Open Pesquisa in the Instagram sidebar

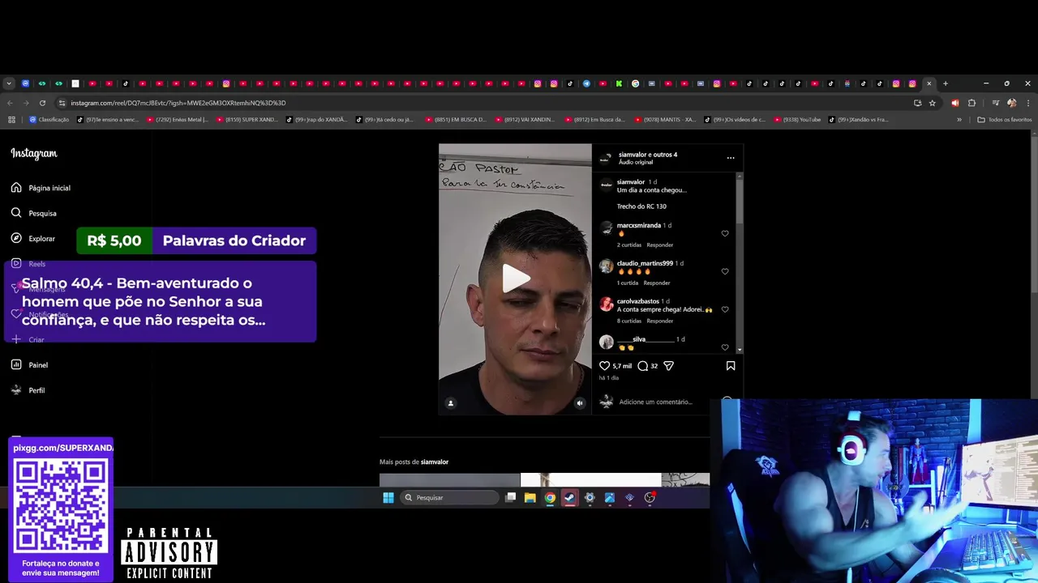coord(34,213)
